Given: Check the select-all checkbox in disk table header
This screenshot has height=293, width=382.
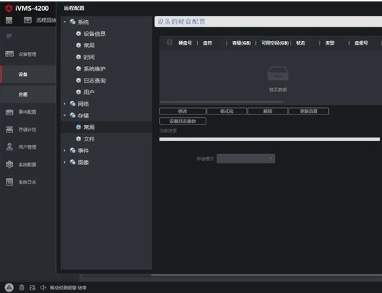Looking at the screenshot, I should (169, 42).
